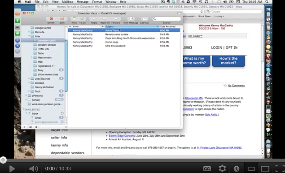The image size is (285, 173).
Task: Click the Note toolbar icon
Action: 74,19
